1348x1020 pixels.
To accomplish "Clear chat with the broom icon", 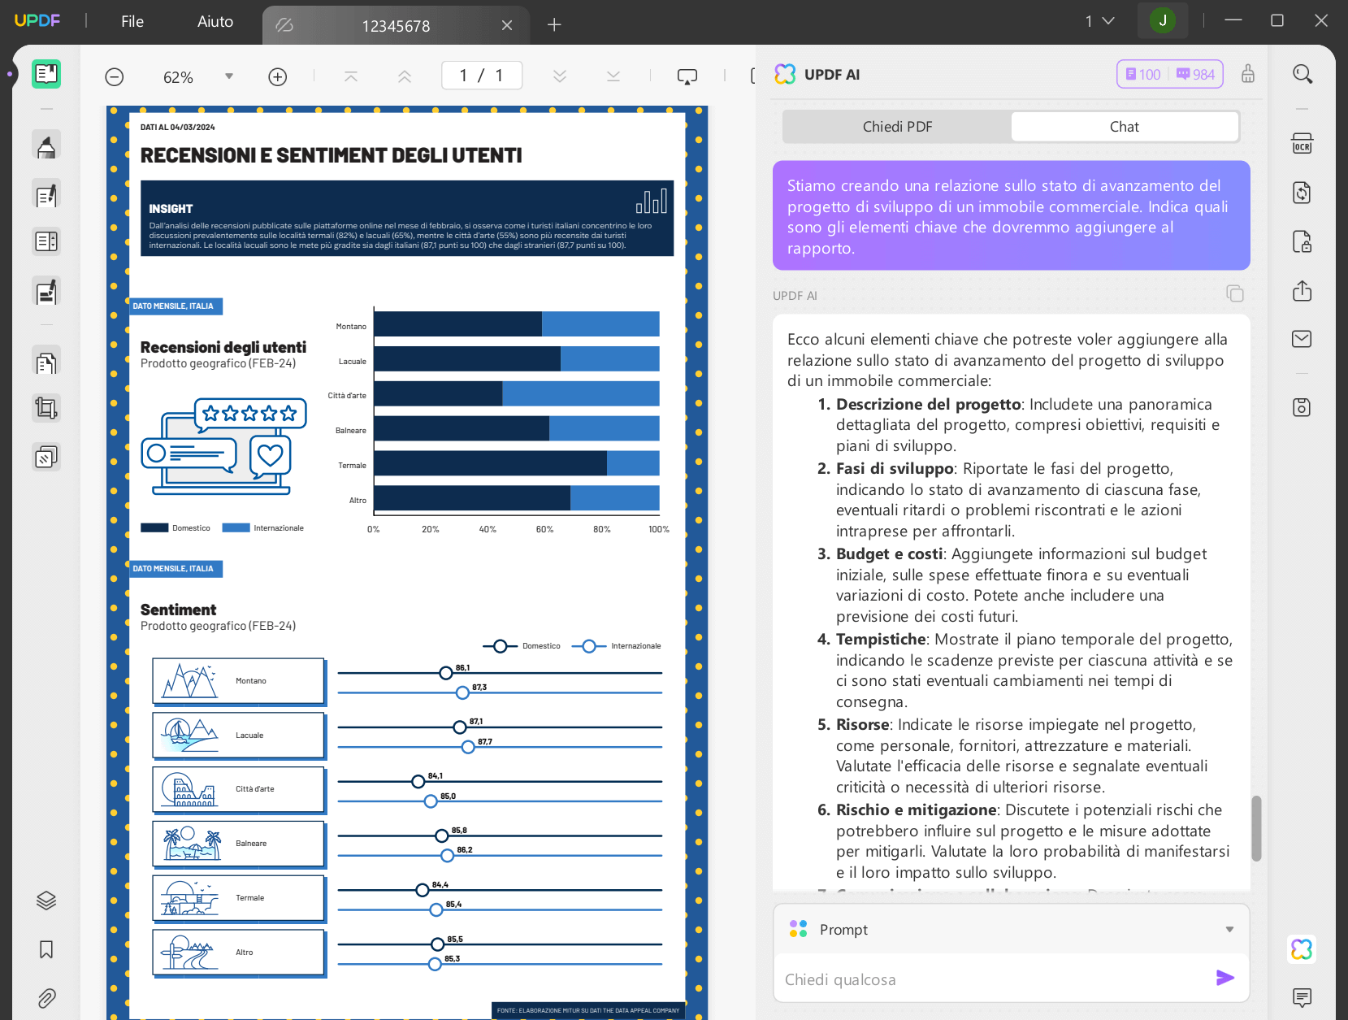I will (x=1248, y=74).
